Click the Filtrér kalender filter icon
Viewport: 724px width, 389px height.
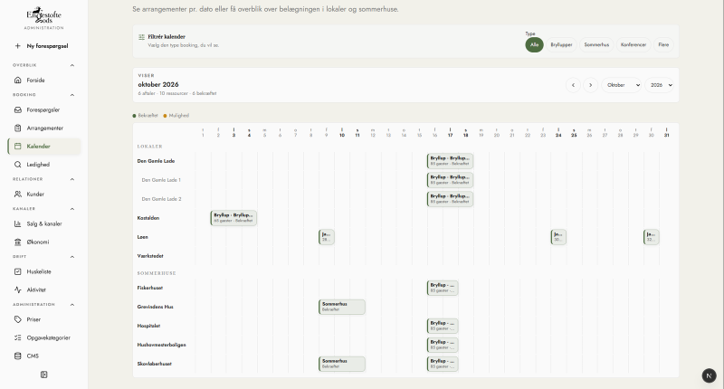tap(142, 37)
